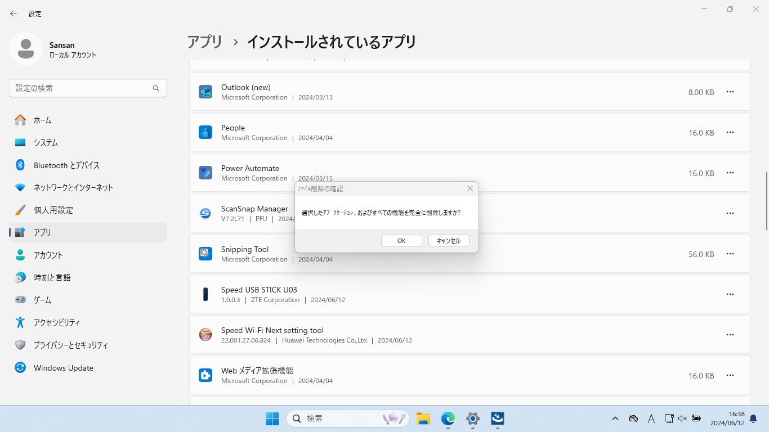The height and width of the screenshot is (432, 769).
Task: Click the 16:38 clock in the taskbar
Action: [x=736, y=414]
